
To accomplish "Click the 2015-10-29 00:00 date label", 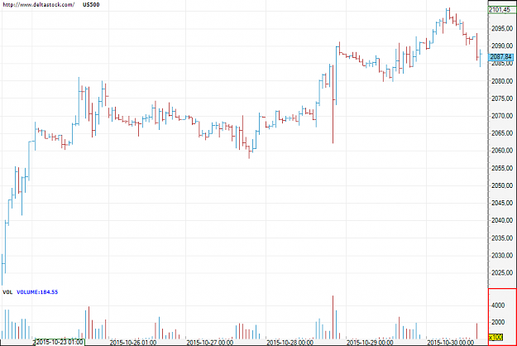I will tap(370, 343).
